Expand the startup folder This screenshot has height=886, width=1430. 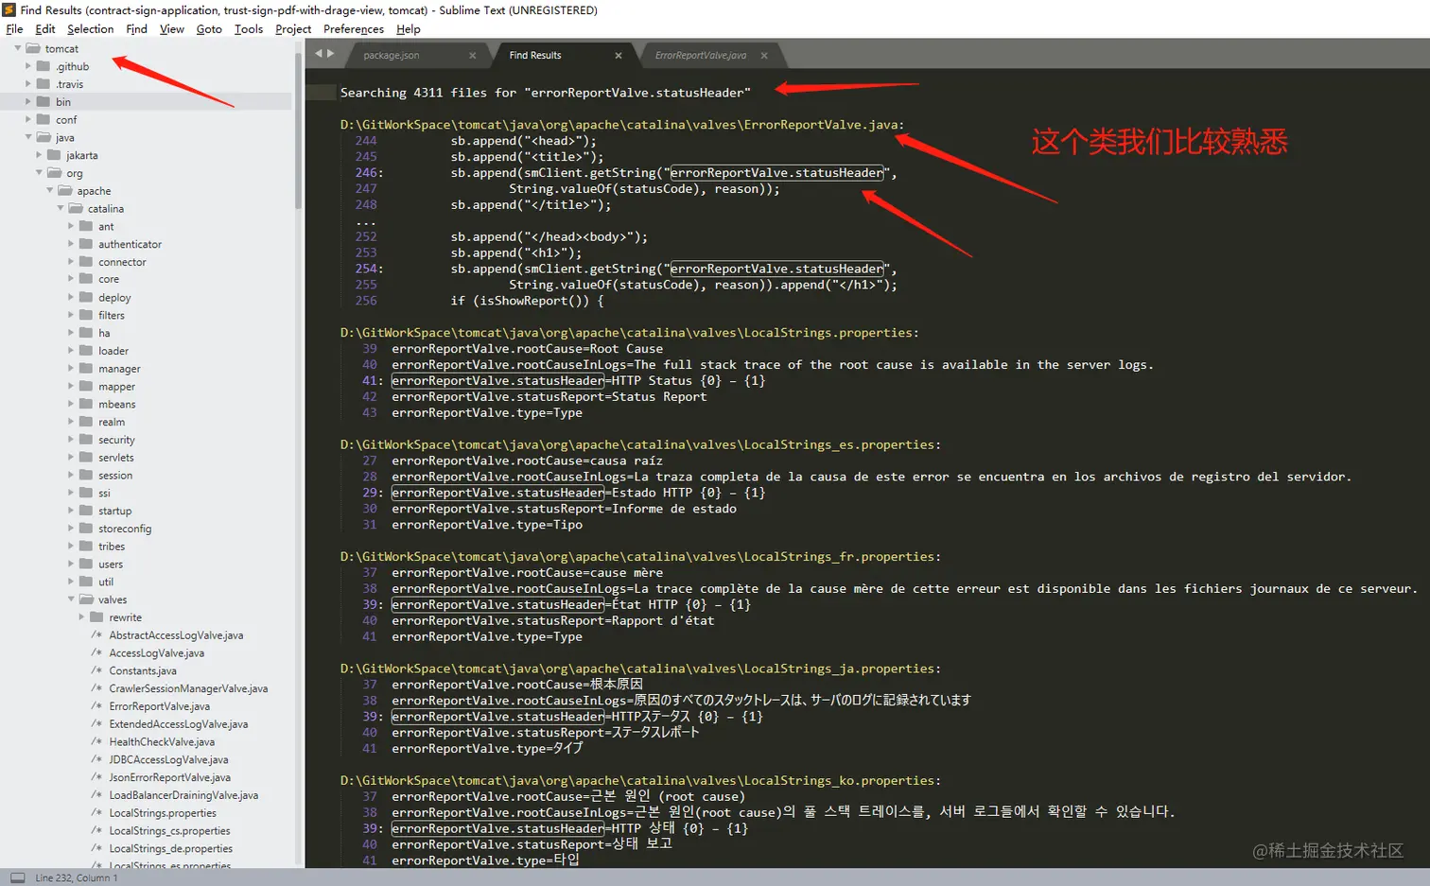[x=71, y=511]
